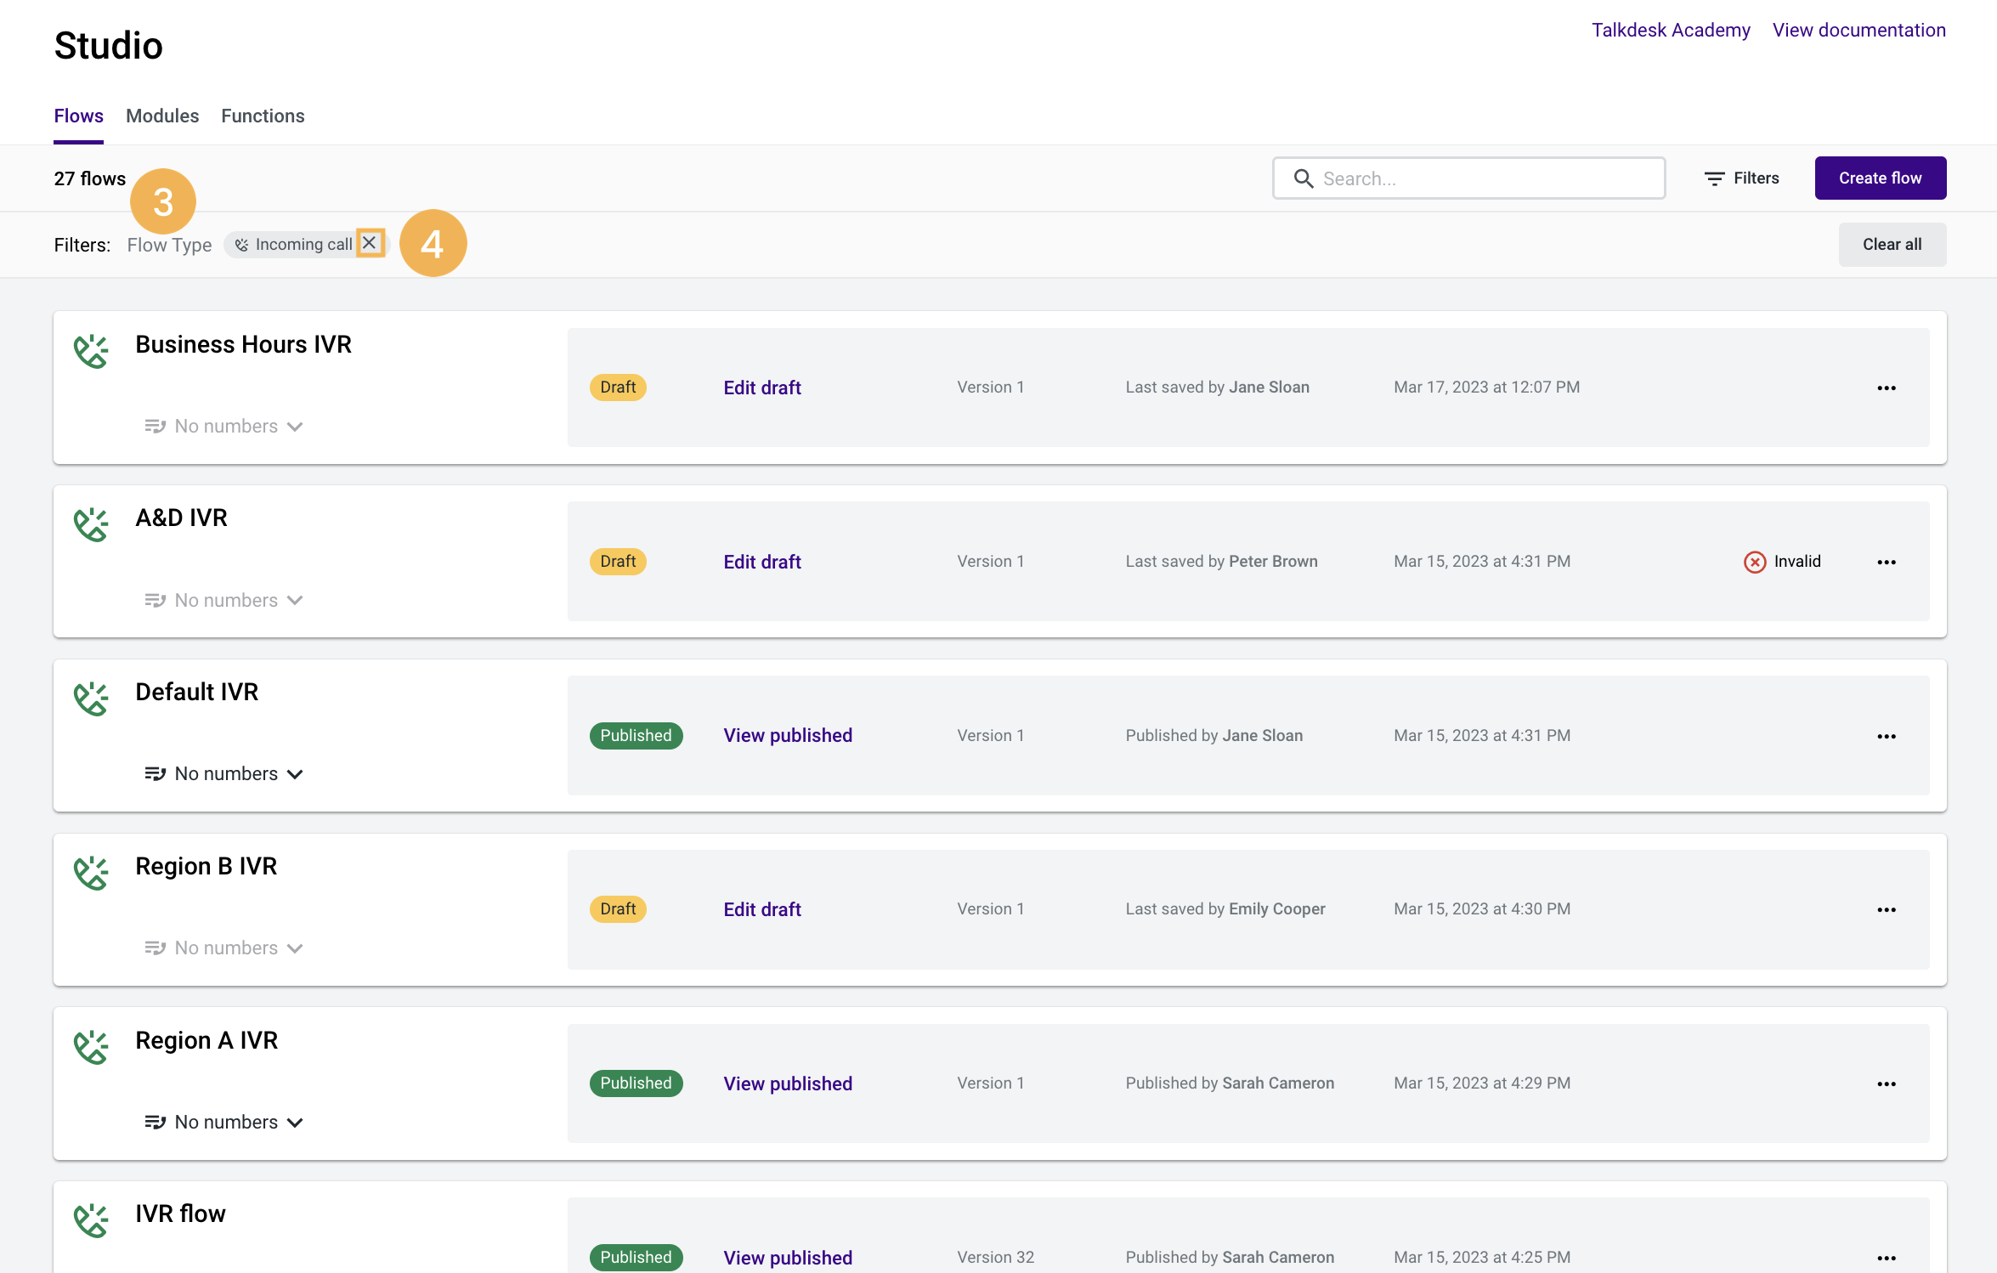Click the Invalid status icon on A&D IVR
Screen dimensions: 1997x1273
pos(1754,562)
